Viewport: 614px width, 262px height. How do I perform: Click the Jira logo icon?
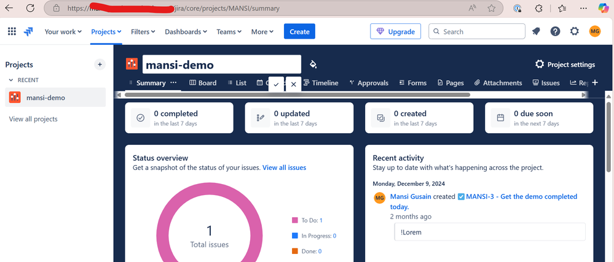pos(28,32)
